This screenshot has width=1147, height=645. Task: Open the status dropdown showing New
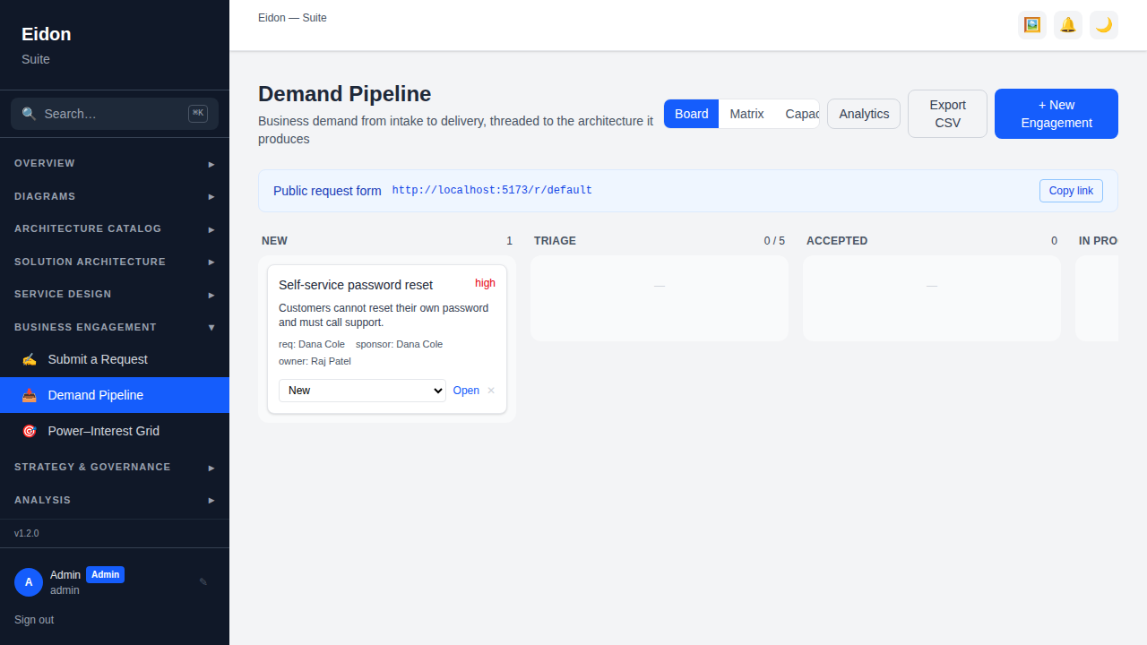[362, 391]
